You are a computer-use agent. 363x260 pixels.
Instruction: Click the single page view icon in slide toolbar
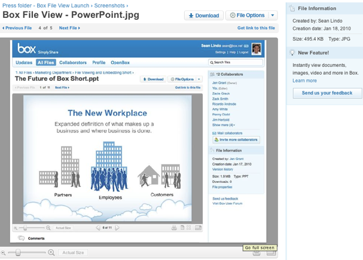[182, 228]
